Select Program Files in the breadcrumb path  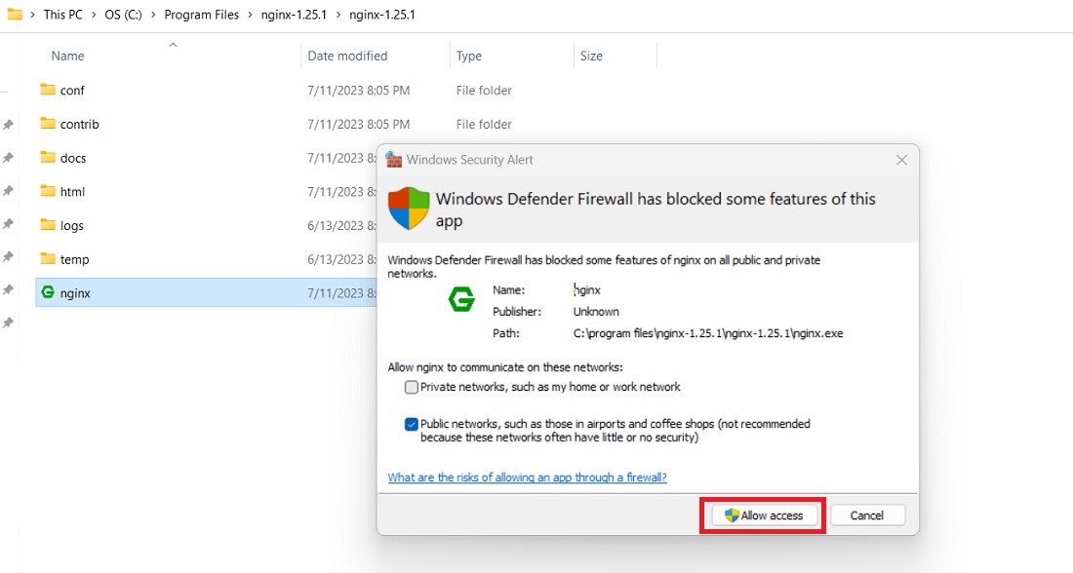(202, 14)
